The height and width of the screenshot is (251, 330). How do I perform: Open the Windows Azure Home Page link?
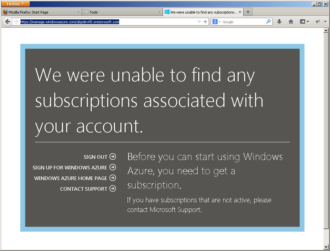pyautogui.click(x=70, y=178)
